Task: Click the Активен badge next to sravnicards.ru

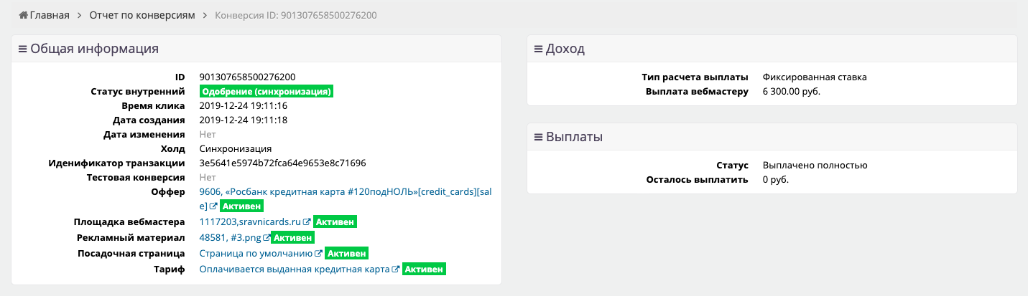Action: pos(335,222)
